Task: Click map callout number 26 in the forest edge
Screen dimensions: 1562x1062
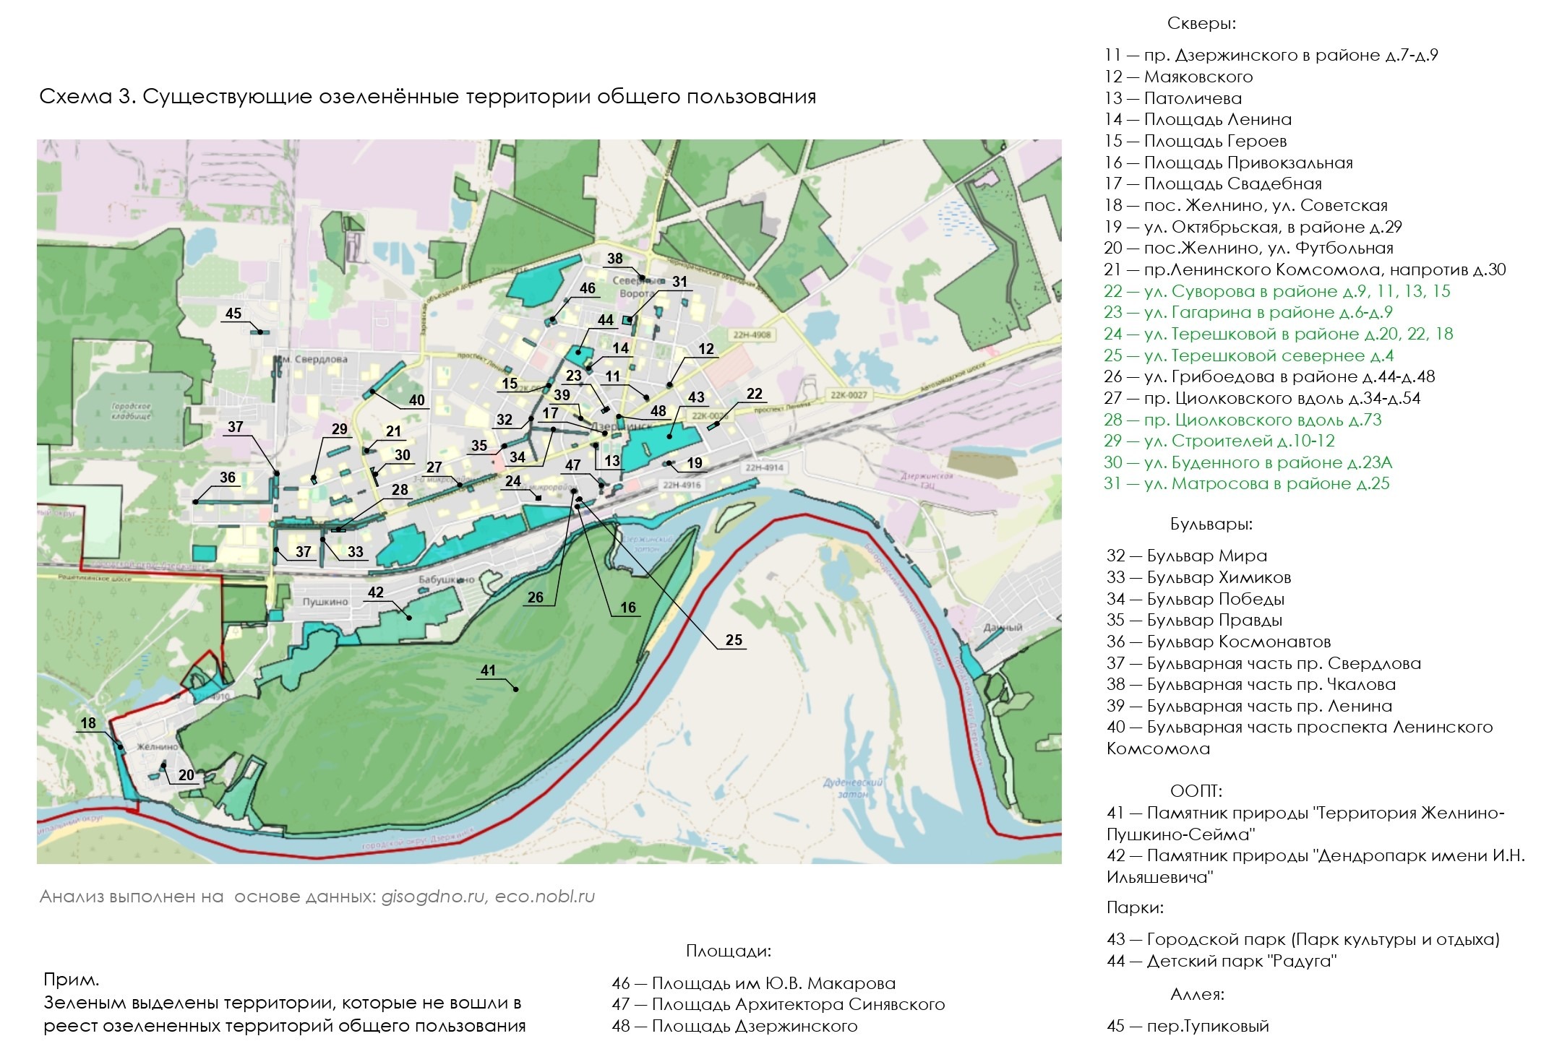Action: 536,597
